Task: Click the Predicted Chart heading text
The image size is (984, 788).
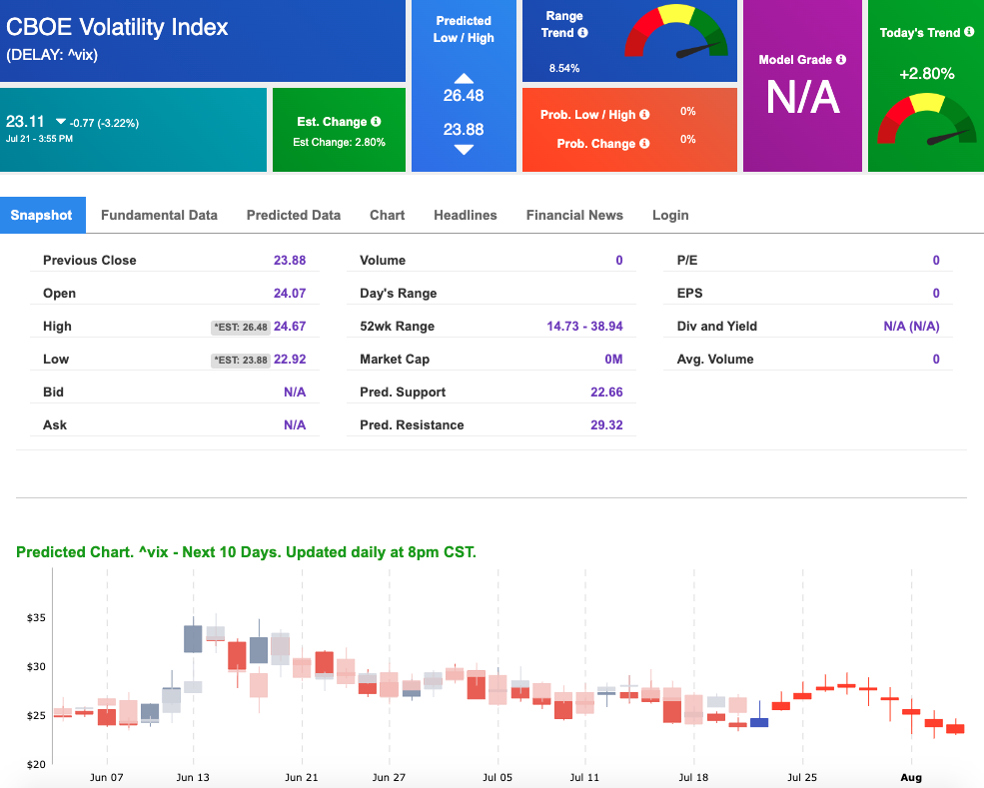Action: [246, 552]
